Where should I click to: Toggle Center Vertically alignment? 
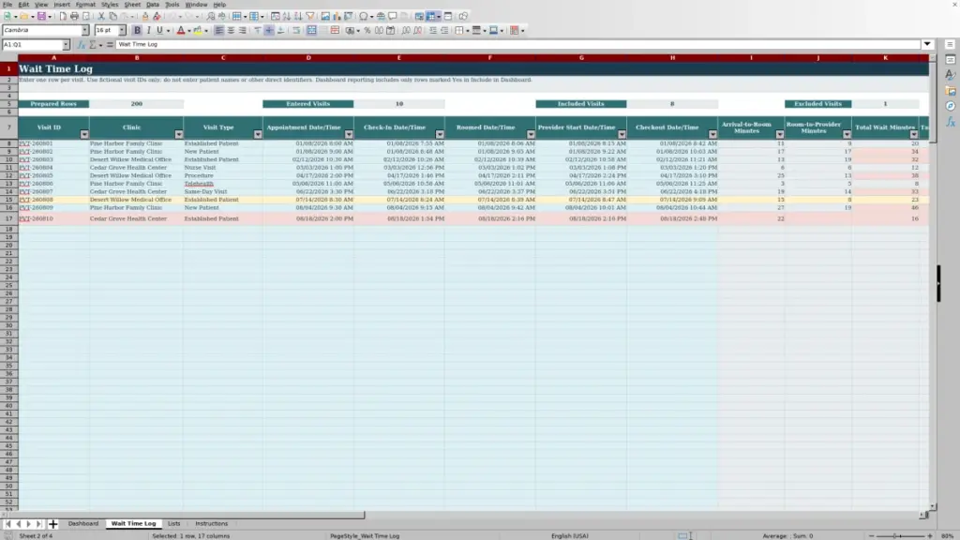pos(269,30)
